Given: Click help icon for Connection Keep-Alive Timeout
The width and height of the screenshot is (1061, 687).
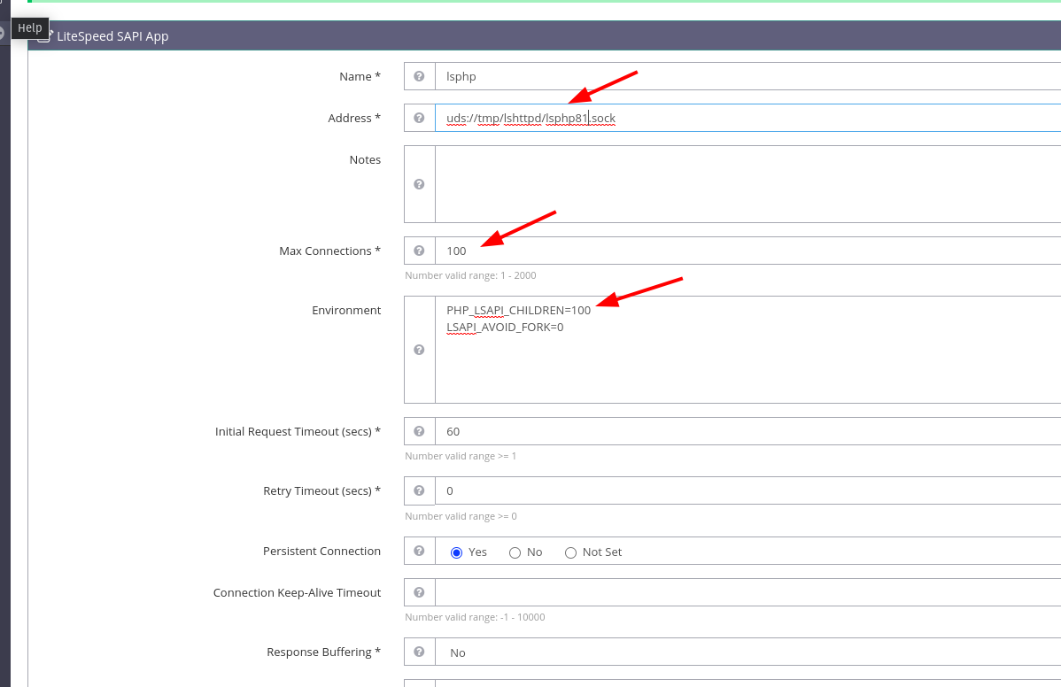Looking at the screenshot, I should coord(419,592).
